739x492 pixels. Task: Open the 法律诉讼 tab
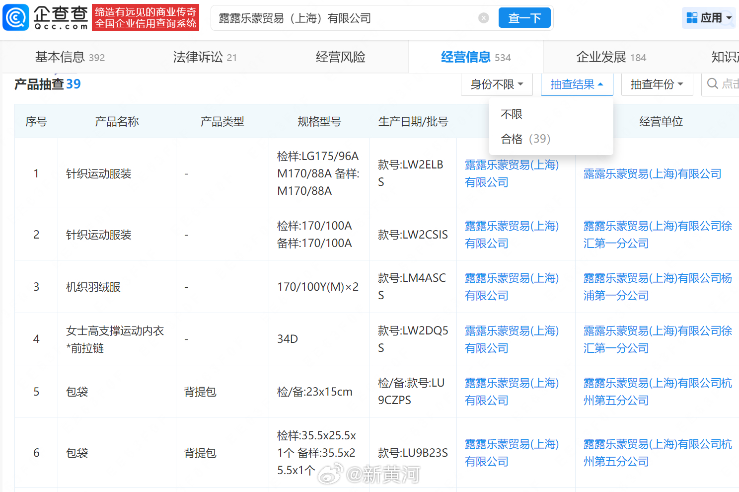click(x=204, y=57)
